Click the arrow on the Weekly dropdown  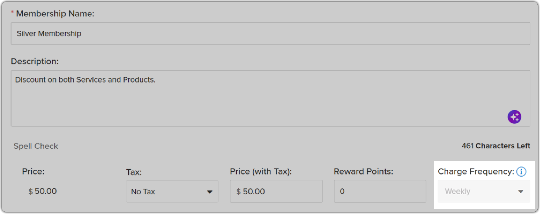[x=520, y=191]
